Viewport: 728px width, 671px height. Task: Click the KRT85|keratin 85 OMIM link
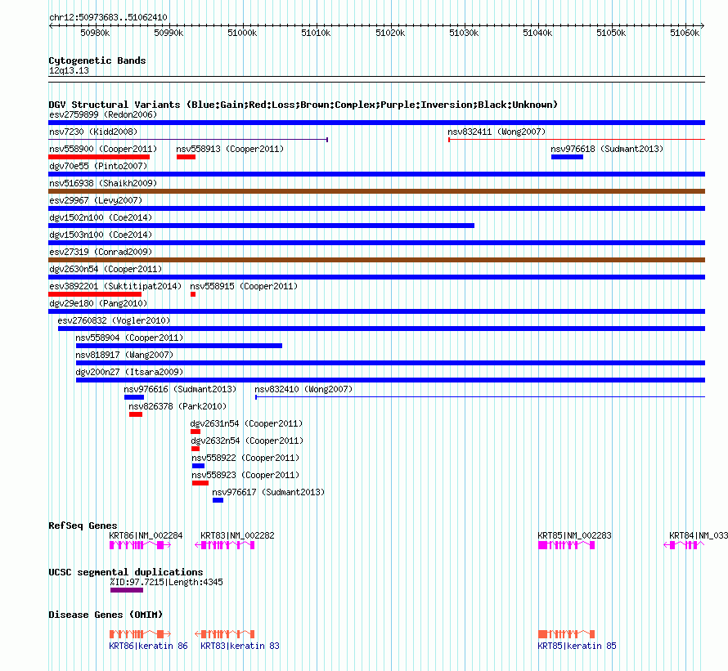pos(577,646)
